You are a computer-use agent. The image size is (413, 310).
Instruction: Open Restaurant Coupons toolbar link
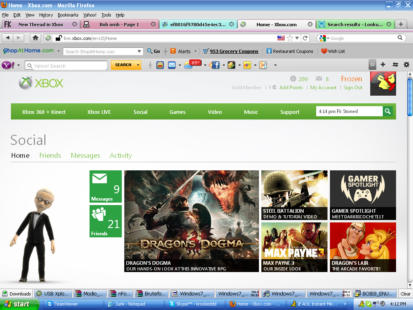click(x=290, y=51)
